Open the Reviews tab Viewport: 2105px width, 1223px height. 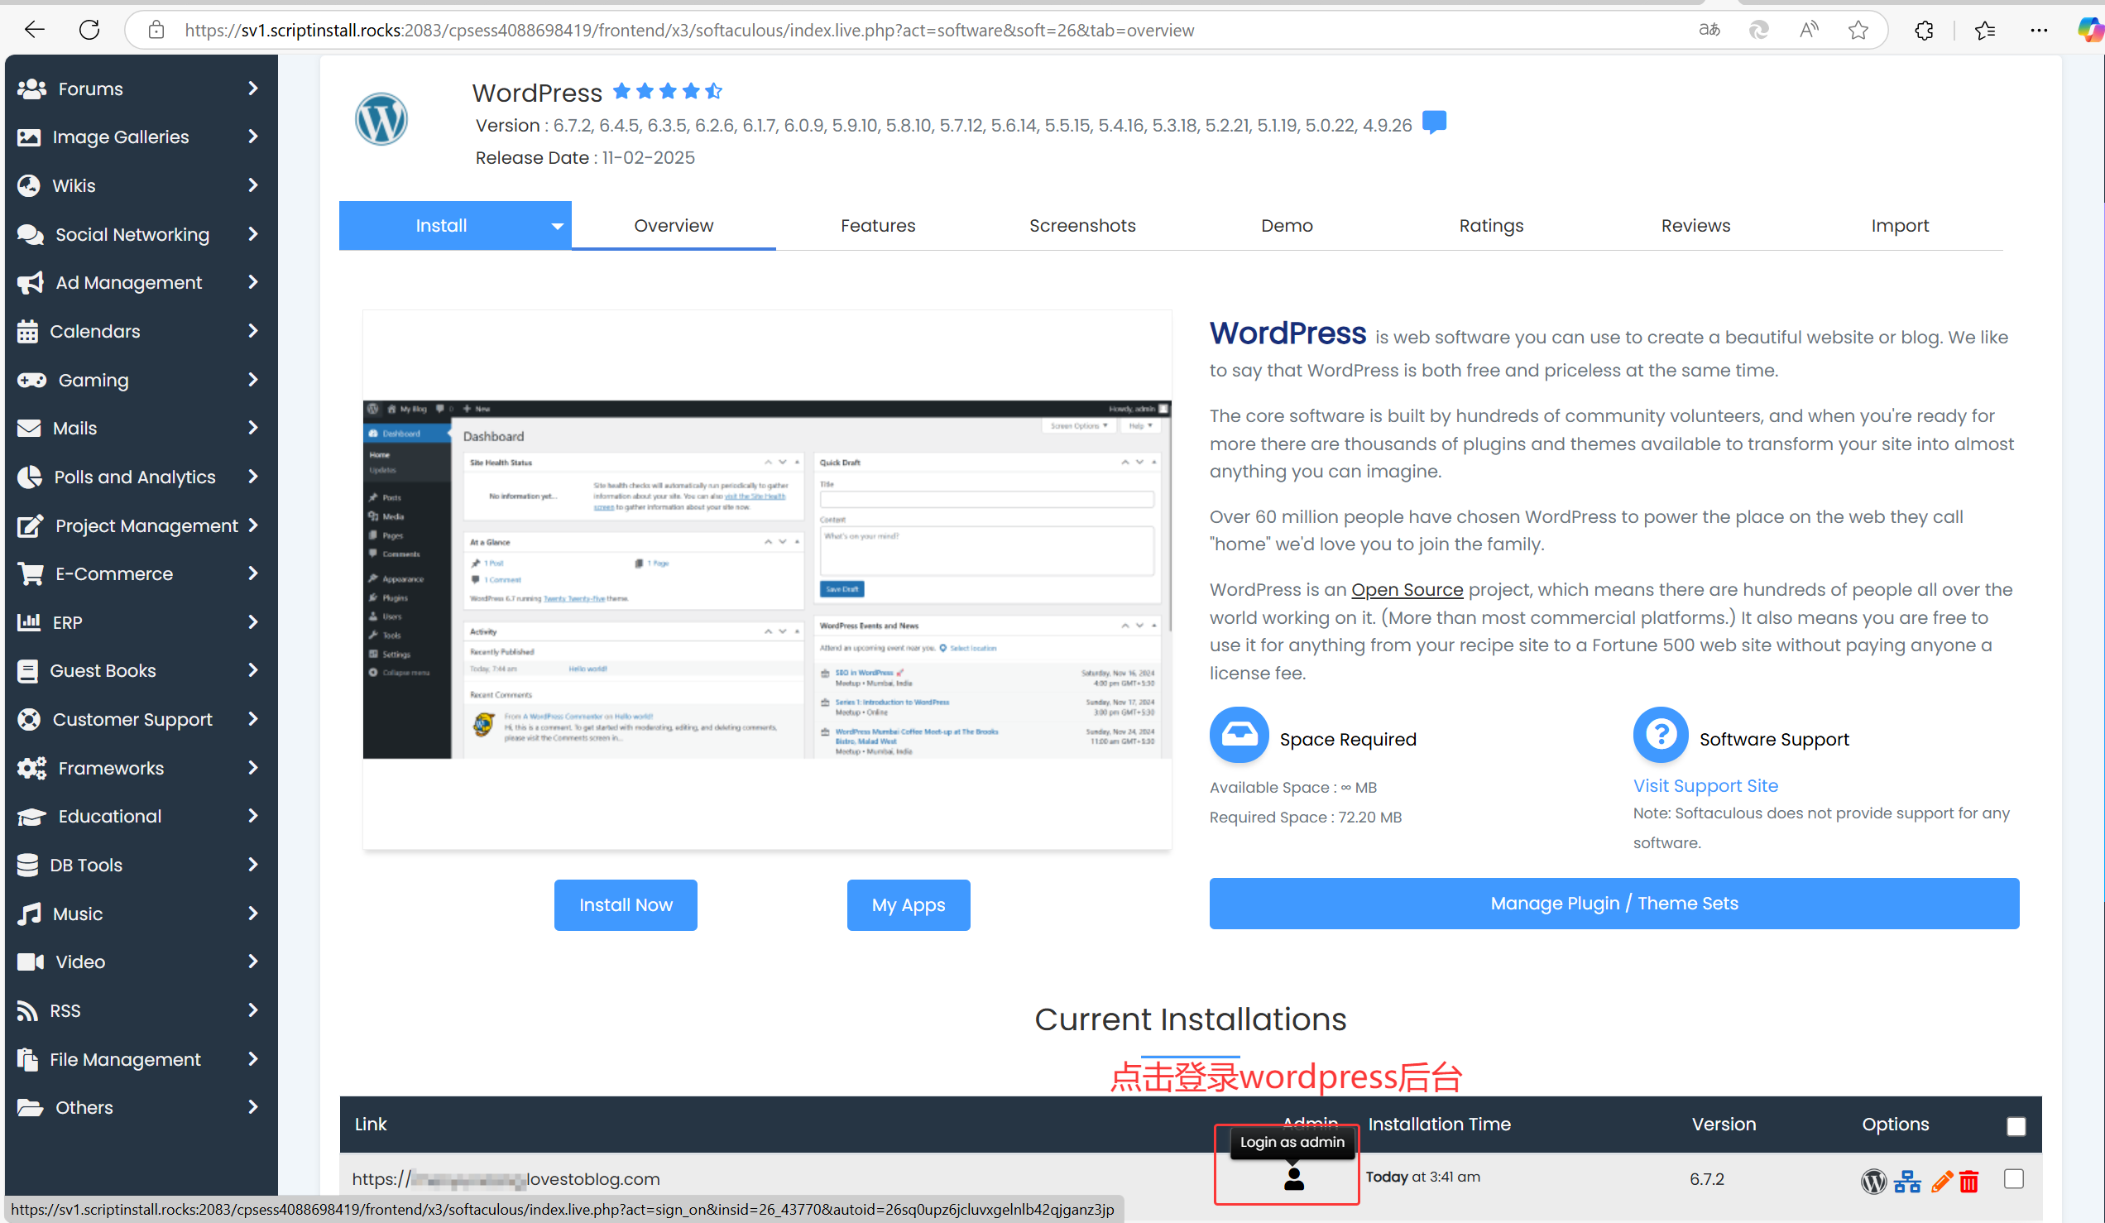(1695, 226)
